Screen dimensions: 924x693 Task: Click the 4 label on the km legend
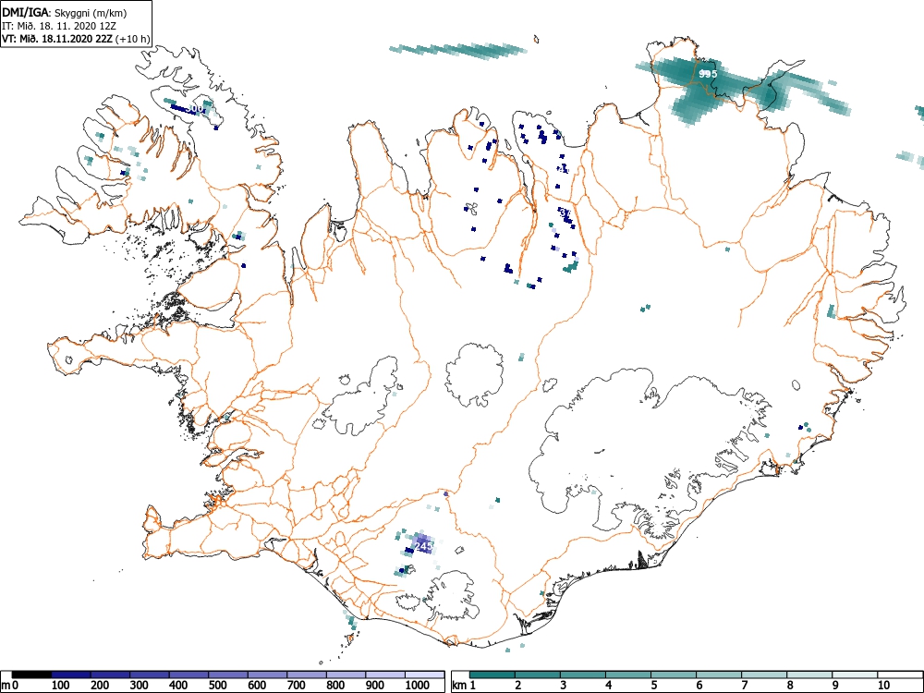pyautogui.click(x=609, y=686)
